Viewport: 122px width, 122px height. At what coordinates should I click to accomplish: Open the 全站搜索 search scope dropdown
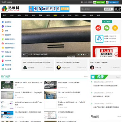point(109,9)
